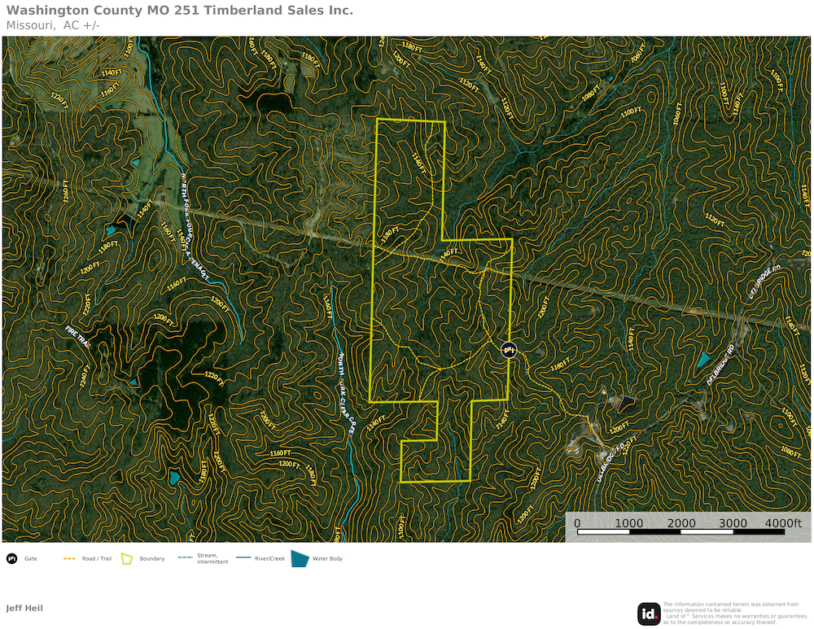The width and height of the screenshot is (814, 629).
Task: Click the 0 mark on the scale bar
Action: tap(577, 523)
